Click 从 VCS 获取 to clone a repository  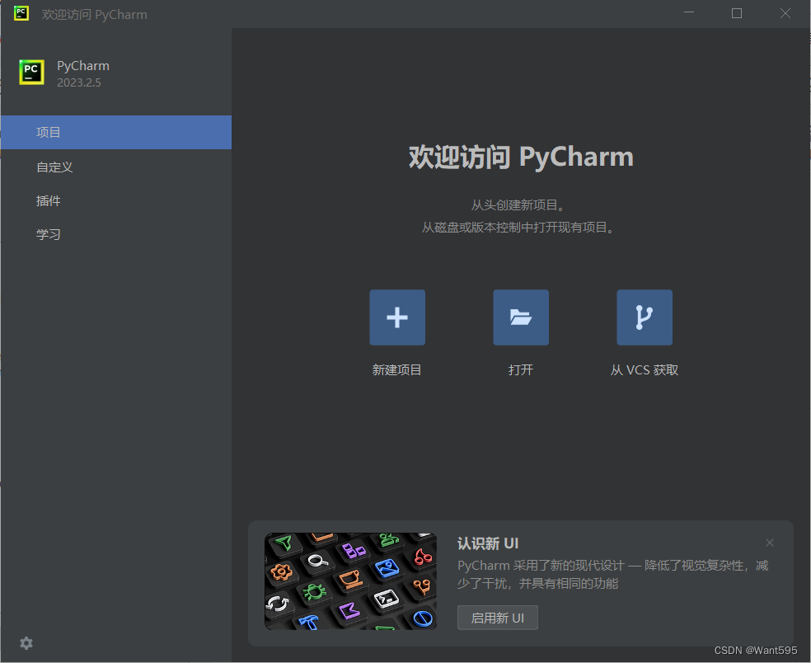pos(644,369)
